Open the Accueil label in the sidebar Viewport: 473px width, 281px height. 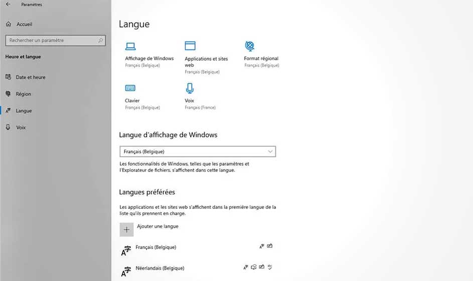[x=24, y=24]
